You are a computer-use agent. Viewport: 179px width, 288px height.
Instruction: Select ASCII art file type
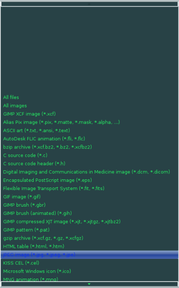click(x=89, y=130)
